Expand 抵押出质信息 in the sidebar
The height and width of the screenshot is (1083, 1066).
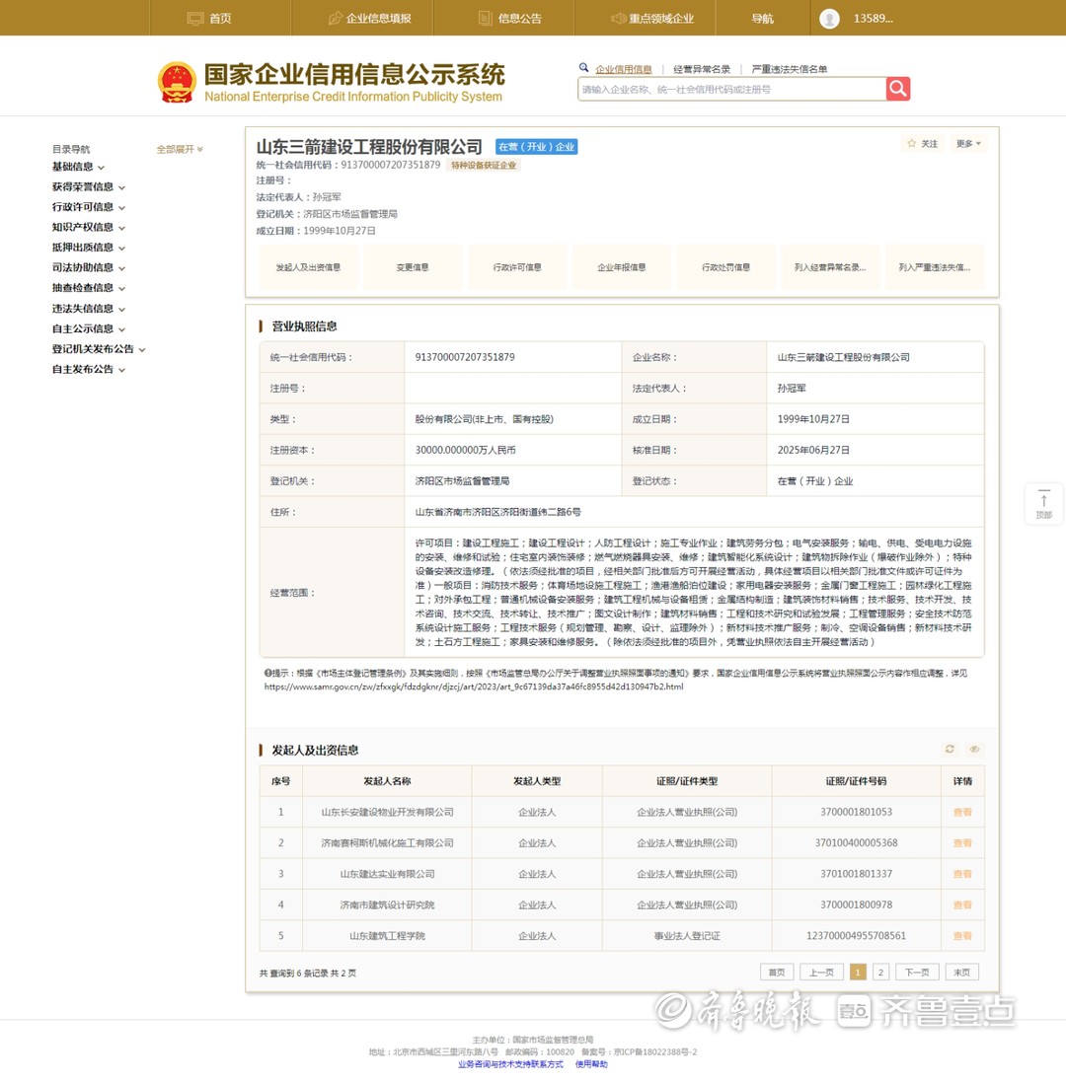[x=89, y=248]
